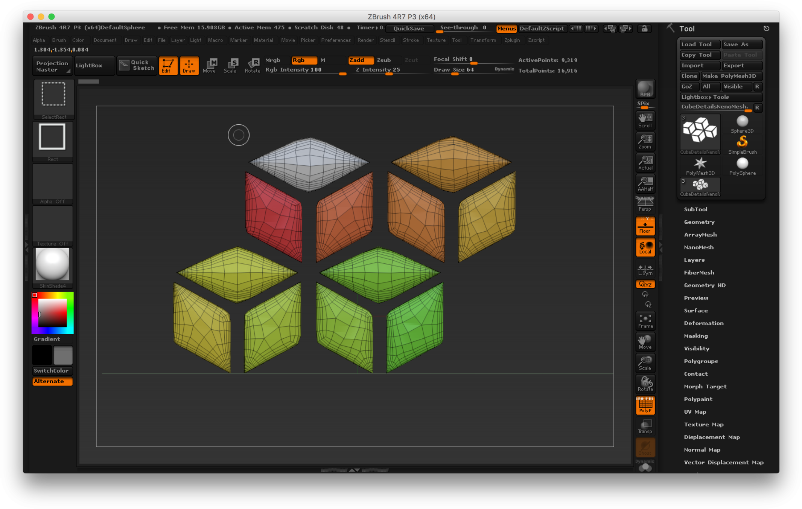The image size is (802, 509).
Task: Toggle PolyF polyframe display
Action: click(645, 406)
